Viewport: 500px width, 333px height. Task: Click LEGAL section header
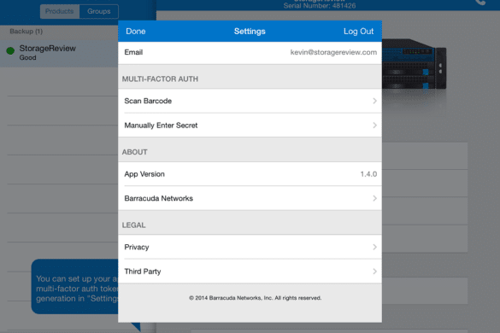(133, 225)
